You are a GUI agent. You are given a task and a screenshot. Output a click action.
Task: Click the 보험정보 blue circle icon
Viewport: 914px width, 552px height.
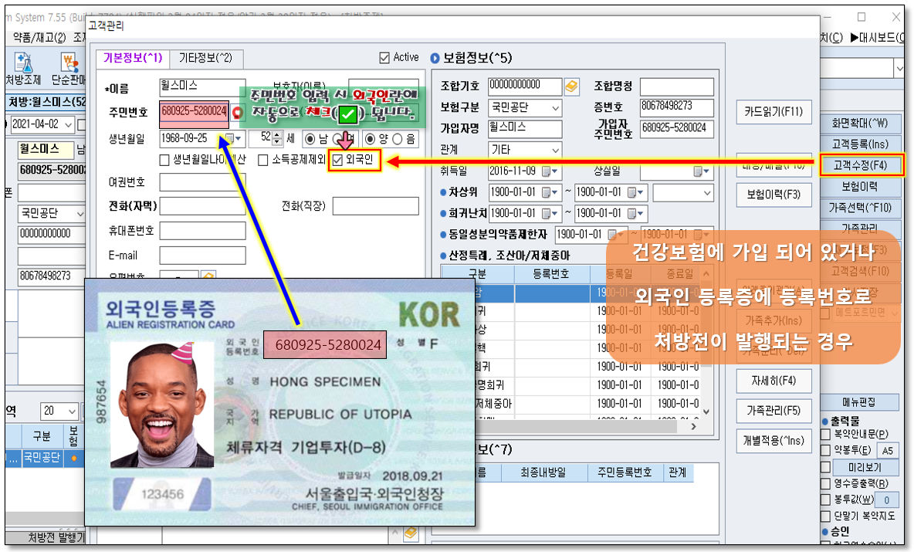pos(435,58)
